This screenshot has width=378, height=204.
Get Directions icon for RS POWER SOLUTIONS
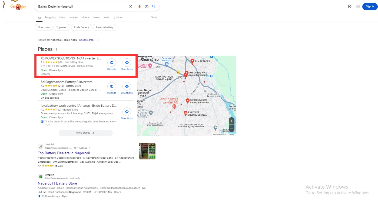tap(127, 63)
